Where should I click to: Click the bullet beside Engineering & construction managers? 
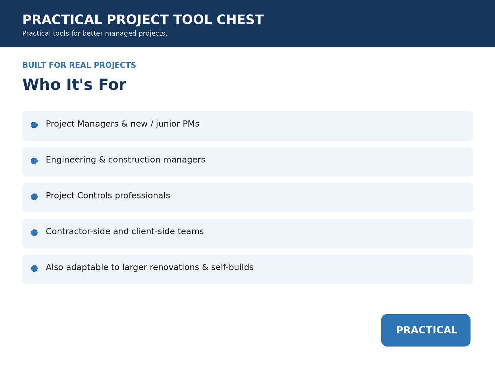click(x=34, y=161)
